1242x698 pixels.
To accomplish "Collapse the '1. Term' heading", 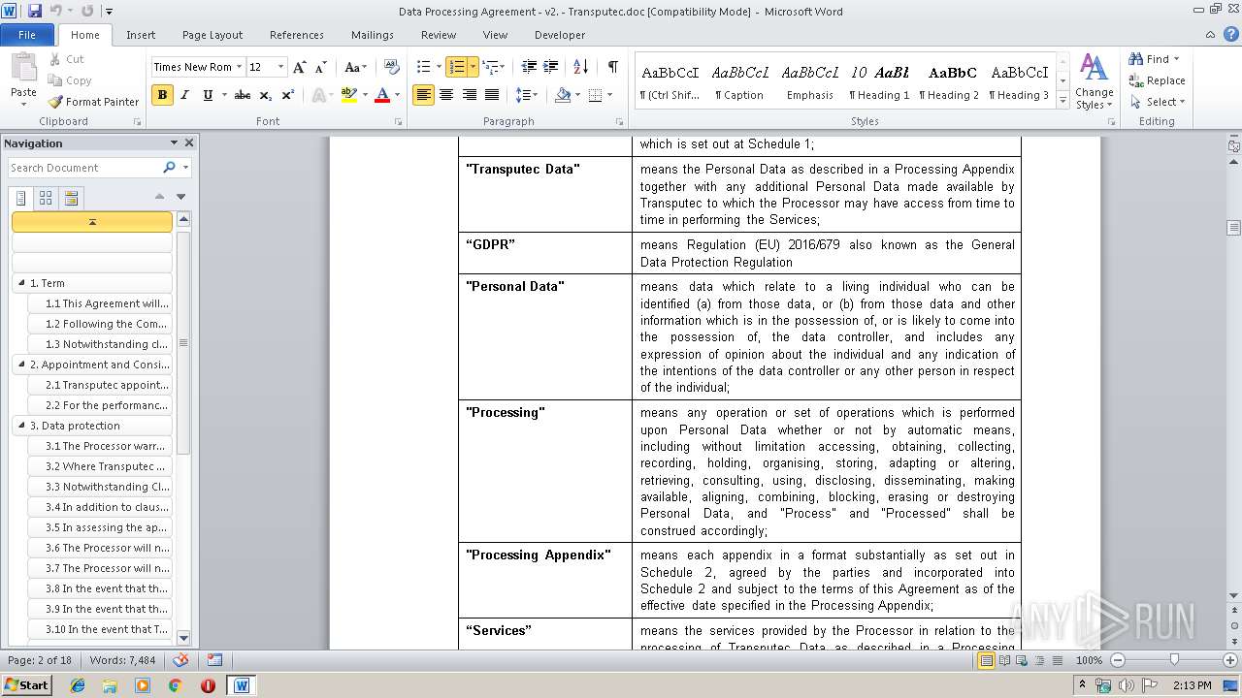I will (x=22, y=283).
